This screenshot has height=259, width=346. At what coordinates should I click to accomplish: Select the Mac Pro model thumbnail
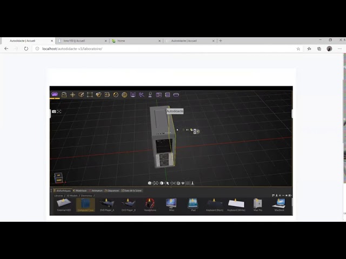point(258,205)
